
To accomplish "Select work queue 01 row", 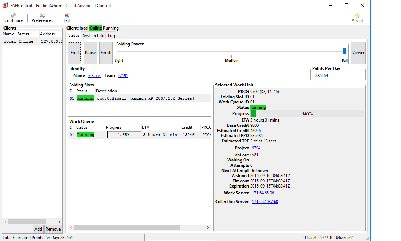I will pos(139,135).
